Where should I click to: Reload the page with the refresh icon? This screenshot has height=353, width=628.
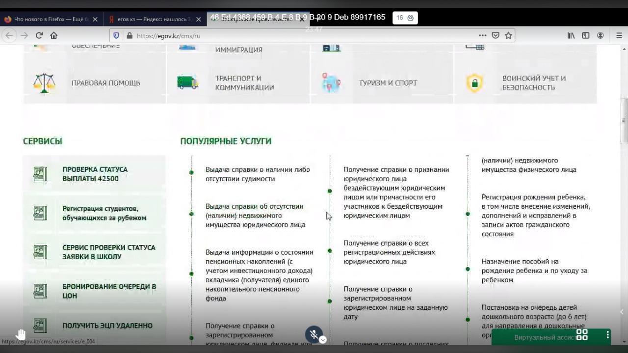(x=39, y=35)
